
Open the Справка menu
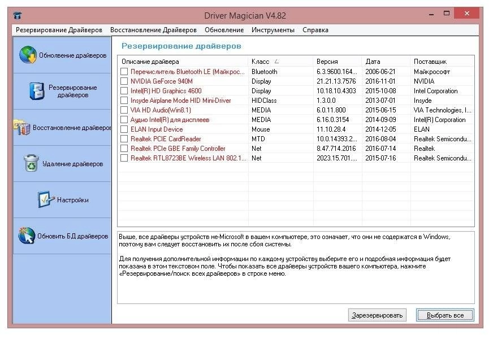(x=315, y=30)
